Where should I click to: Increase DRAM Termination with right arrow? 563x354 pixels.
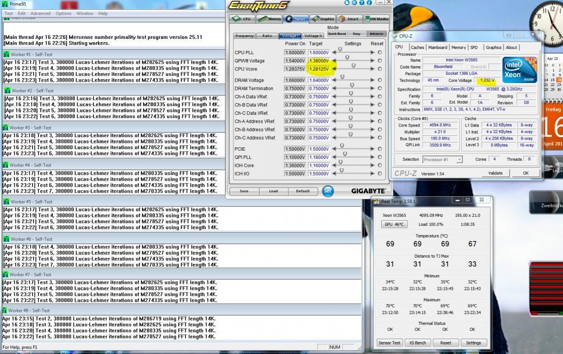click(x=372, y=88)
